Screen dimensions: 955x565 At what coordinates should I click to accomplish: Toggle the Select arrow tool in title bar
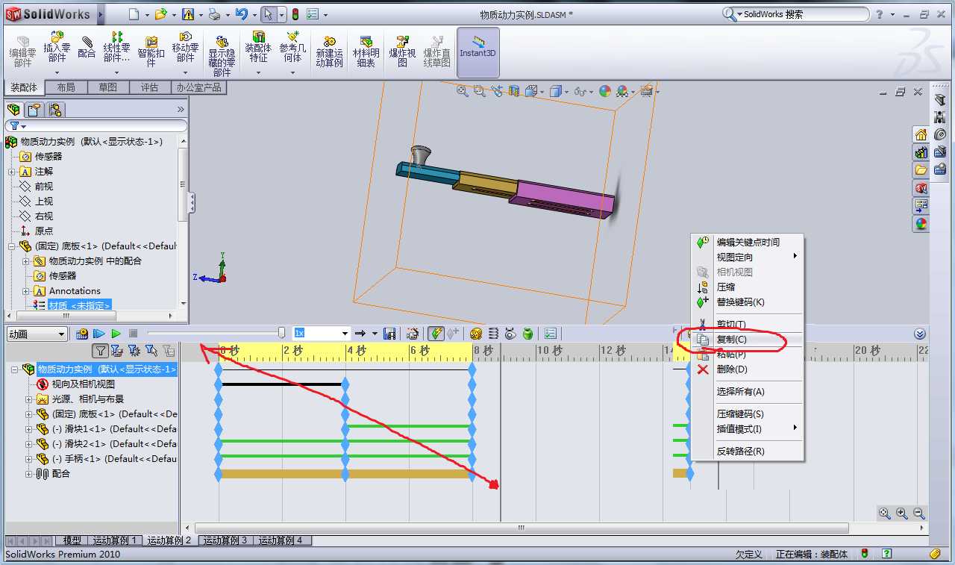point(268,13)
